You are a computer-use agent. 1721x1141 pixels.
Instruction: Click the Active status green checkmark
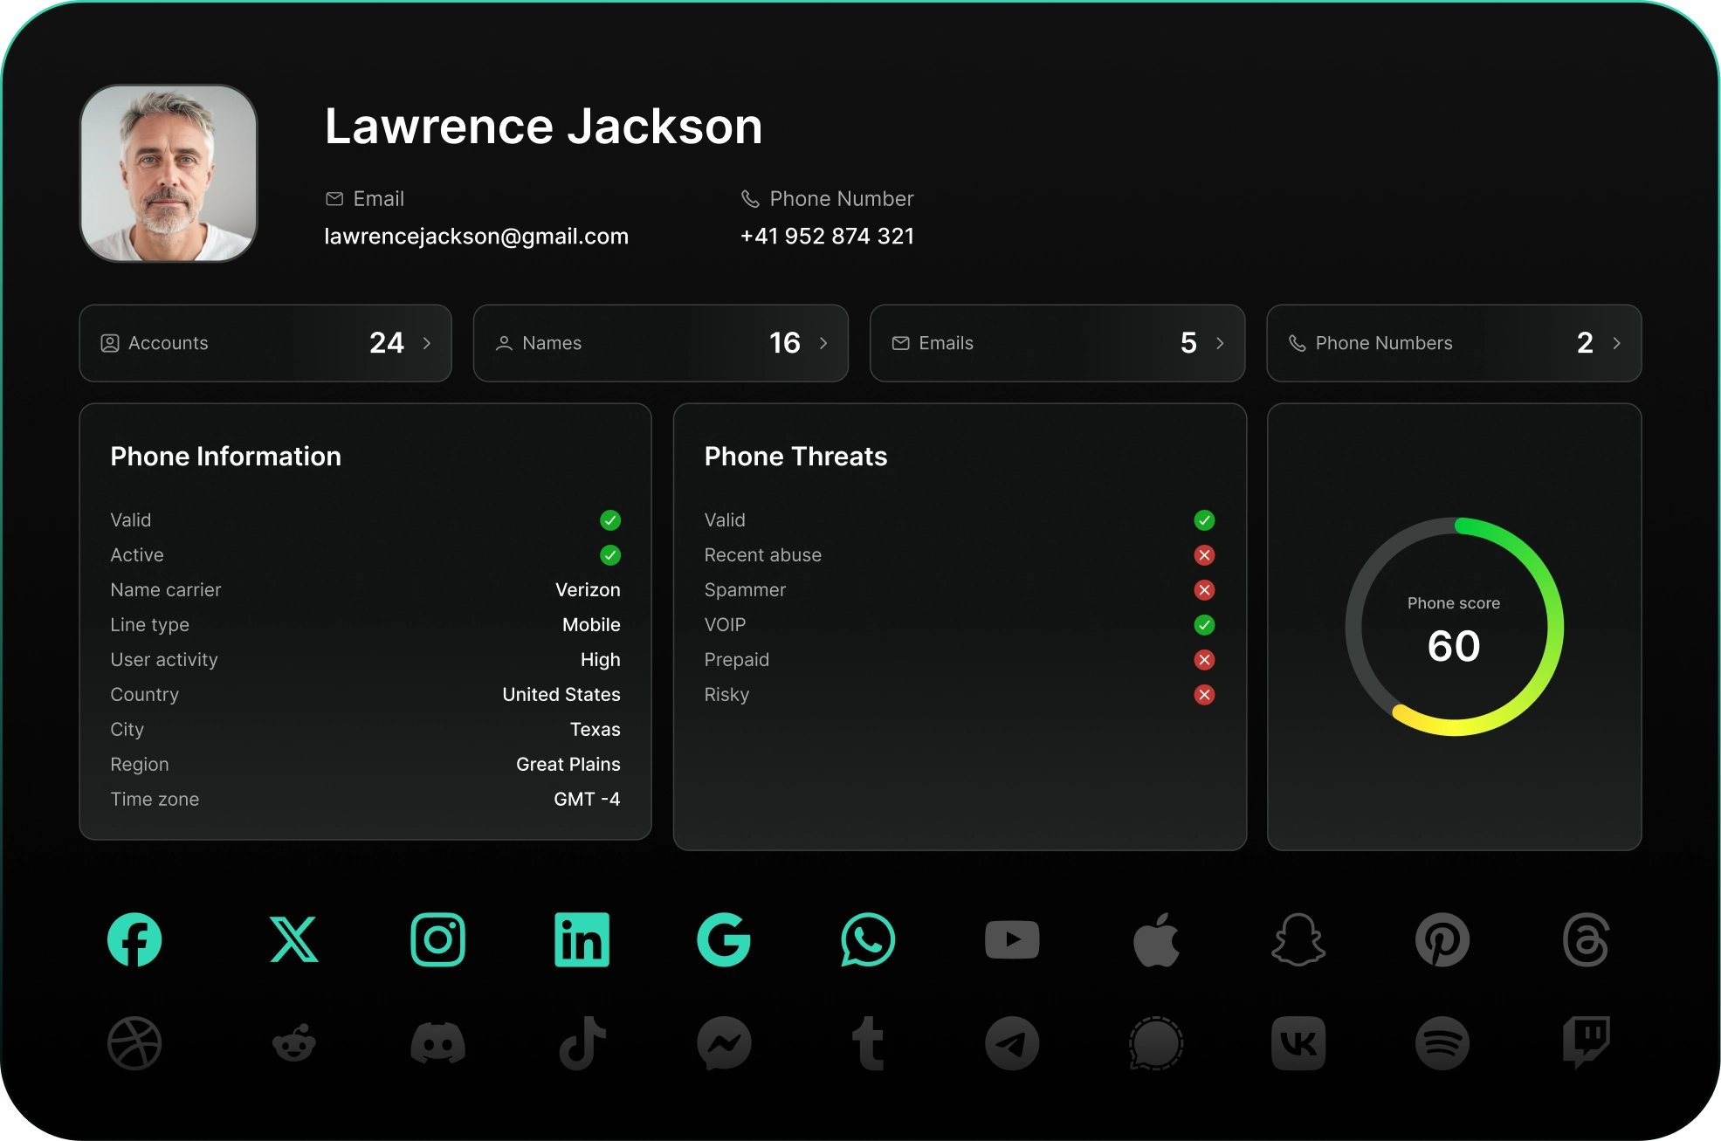pyautogui.click(x=610, y=555)
